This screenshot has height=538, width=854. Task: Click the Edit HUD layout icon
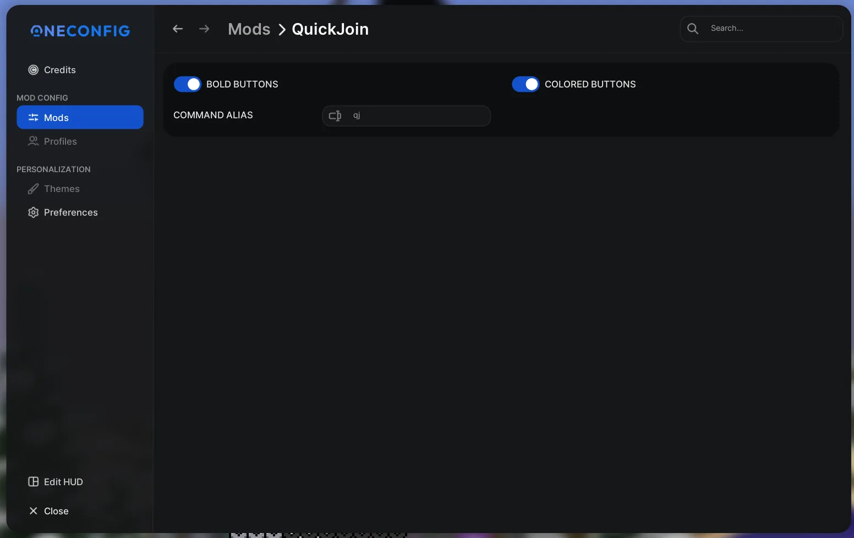point(33,482)
